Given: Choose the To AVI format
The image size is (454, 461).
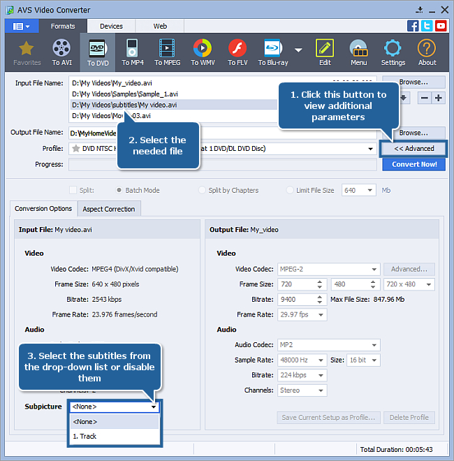Looking at the screenshot, I should pyautogui.click(x=61, y=53).
